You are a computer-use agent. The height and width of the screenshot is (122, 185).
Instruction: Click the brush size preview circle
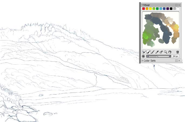click(143, 56)
